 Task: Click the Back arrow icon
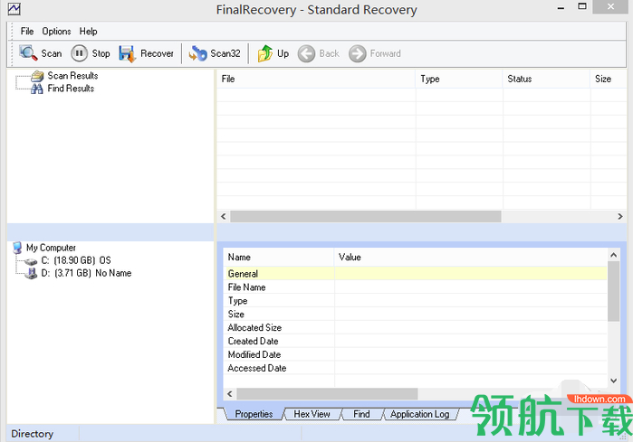pyautogui.click(x=306, y=53)
